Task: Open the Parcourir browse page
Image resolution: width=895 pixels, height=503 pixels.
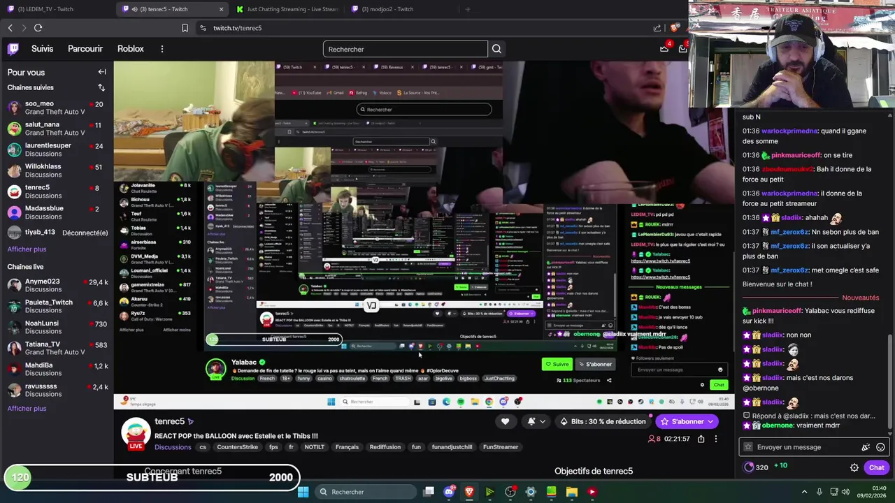Action: pos(85,49)
